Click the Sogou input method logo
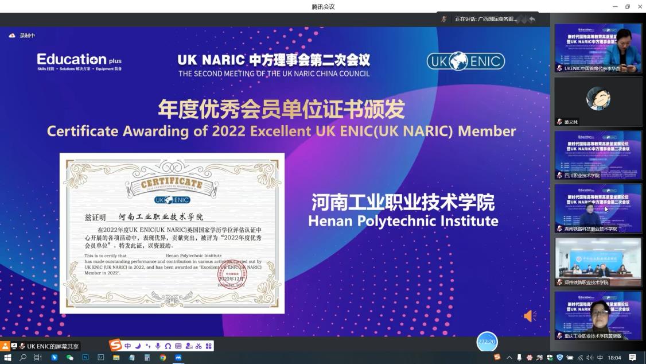Screen dimensions: 646x364 (116, 346)
